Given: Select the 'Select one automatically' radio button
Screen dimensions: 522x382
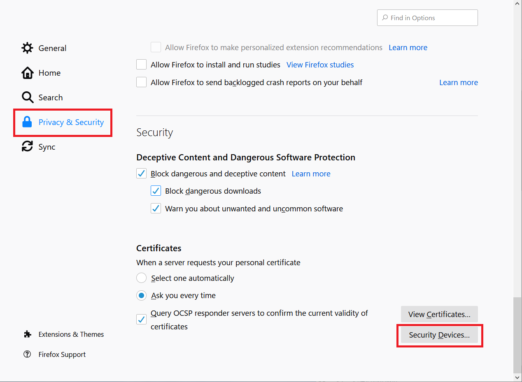Looking at the screenshot, I should (141, 278).
